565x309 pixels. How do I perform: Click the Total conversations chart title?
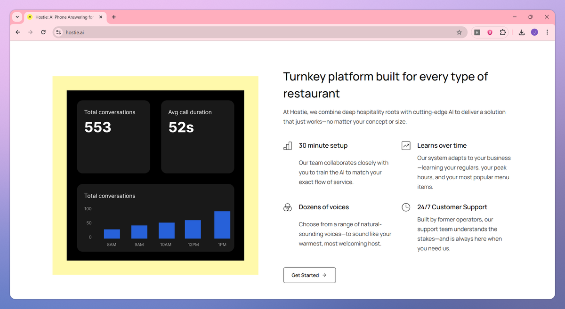pos(110,196)
